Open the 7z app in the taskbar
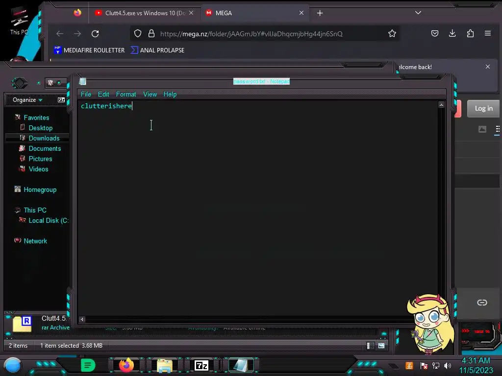This screenshot has height=376, width=502. coord(201,365)
